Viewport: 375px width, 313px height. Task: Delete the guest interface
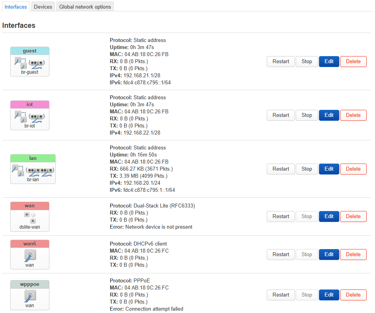[x=353, y=62]
